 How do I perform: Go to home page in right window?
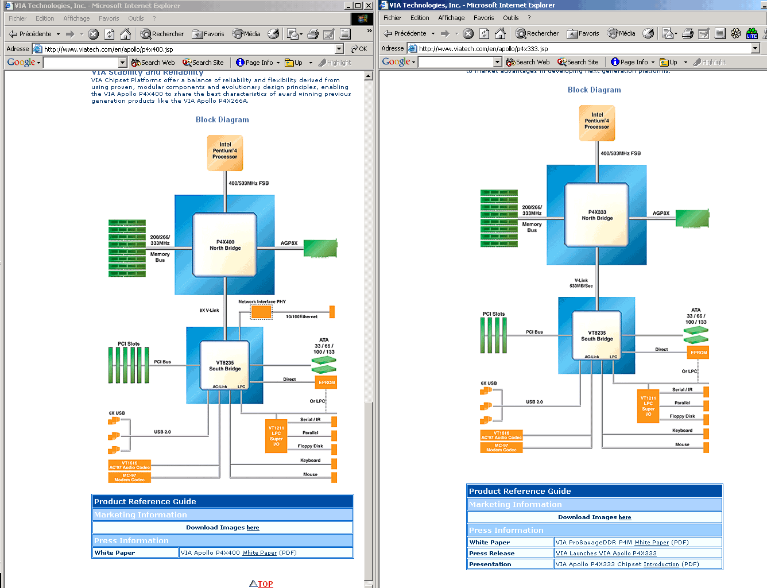(x=501, y=33)
